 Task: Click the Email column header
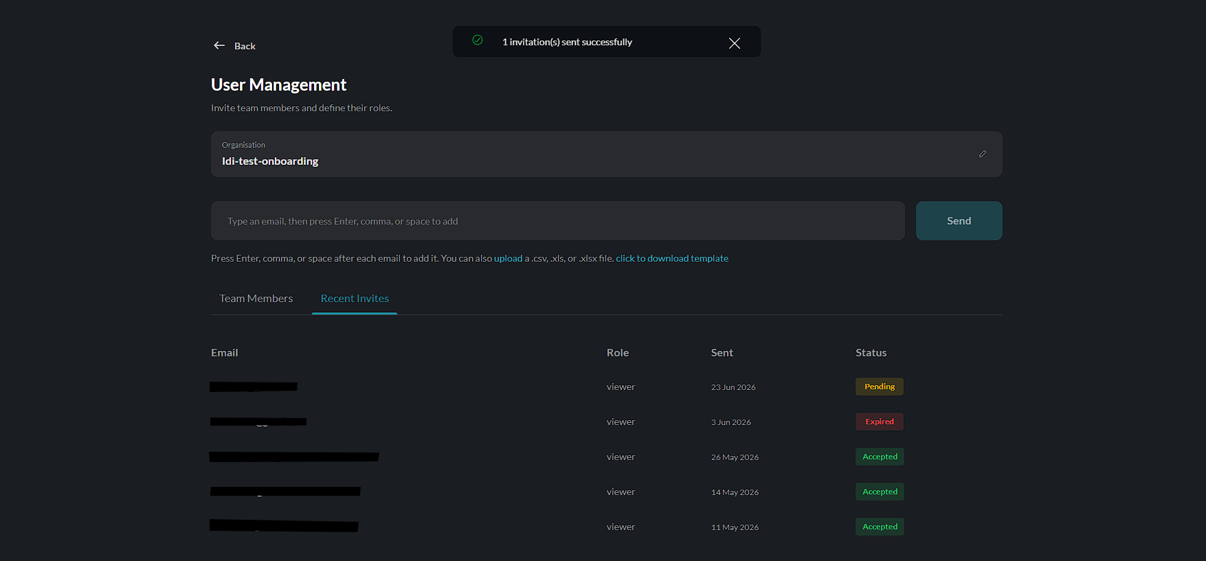(224, 352)
